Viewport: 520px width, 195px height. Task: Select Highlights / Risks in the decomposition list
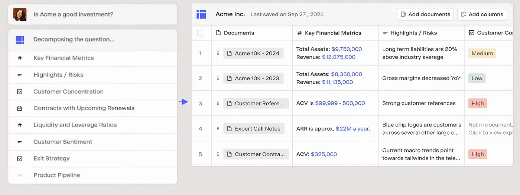tap(92, 75)
